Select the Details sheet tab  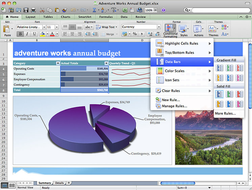point(59,183)
